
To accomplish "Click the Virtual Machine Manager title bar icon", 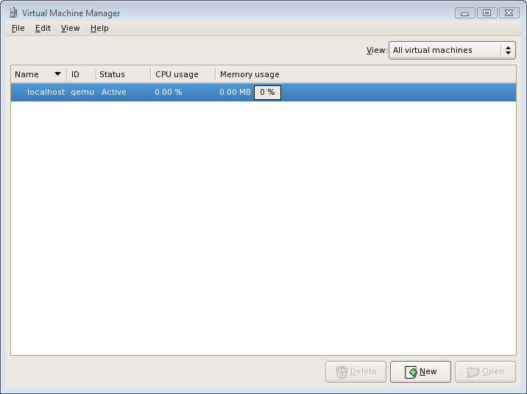I will [x=13, y=12].
